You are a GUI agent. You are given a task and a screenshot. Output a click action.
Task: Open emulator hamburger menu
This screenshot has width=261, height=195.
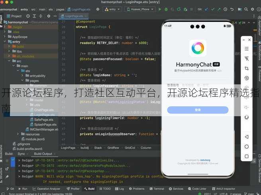[247, 49]
